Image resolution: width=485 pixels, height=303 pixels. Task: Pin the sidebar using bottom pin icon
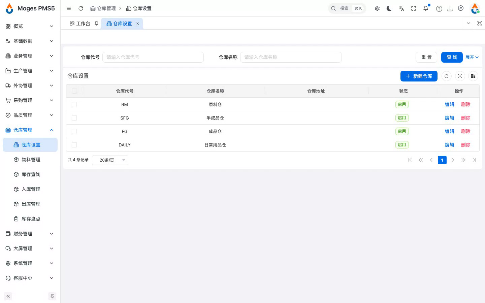coord(52,296)
